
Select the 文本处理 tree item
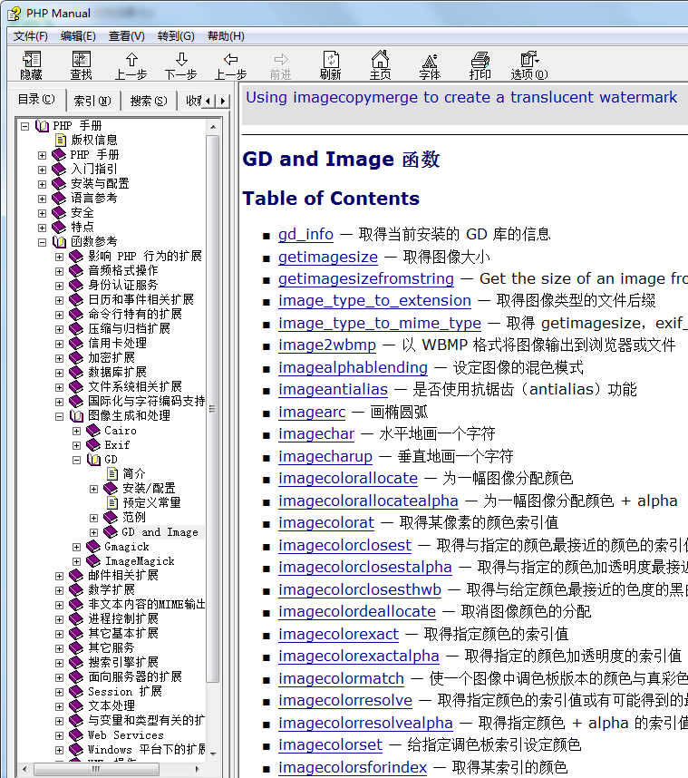pos(111,705)
